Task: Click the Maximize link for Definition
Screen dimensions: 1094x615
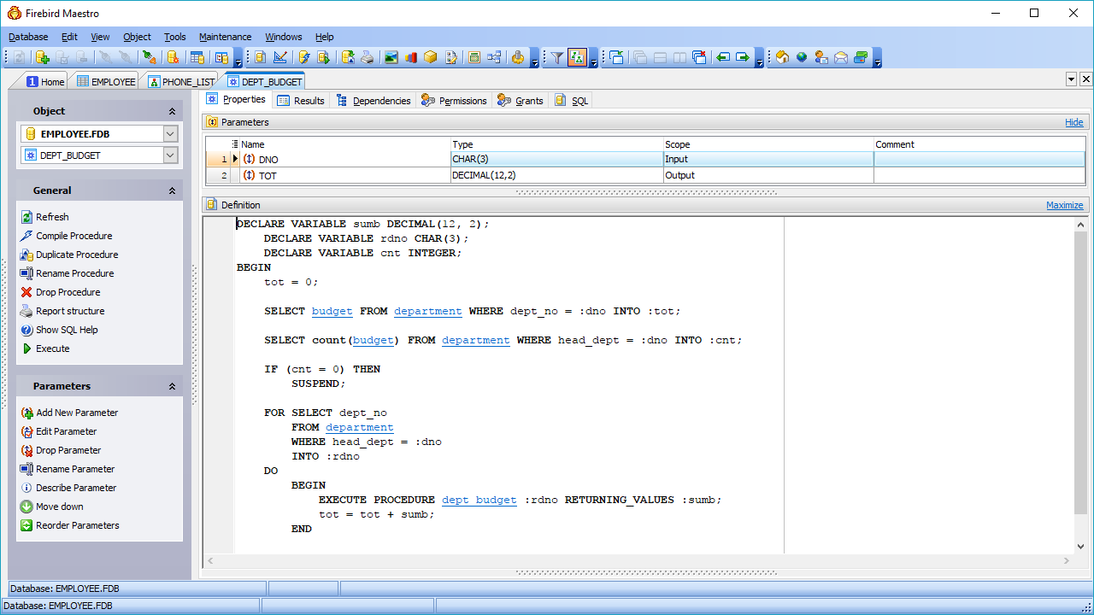Action: (x=1064, y=205)
